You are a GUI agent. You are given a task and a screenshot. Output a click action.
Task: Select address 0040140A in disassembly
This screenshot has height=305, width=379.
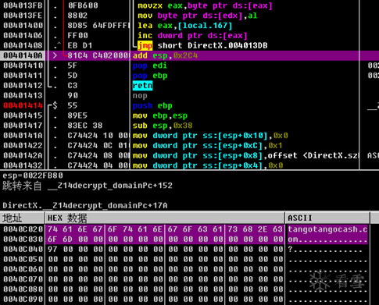(23, 55)
